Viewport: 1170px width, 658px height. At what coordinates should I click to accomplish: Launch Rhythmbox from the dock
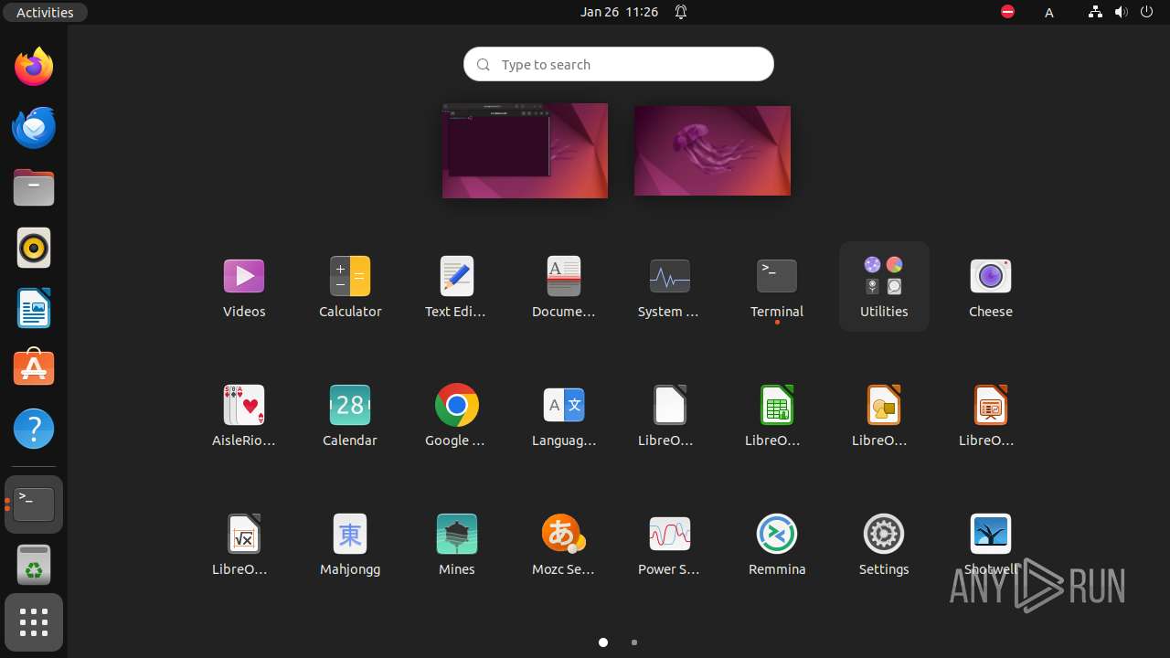tap(34, 248)
